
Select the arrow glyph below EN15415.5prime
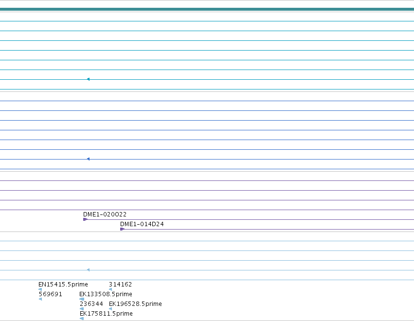pyautogui.click(x=40, y=289)
